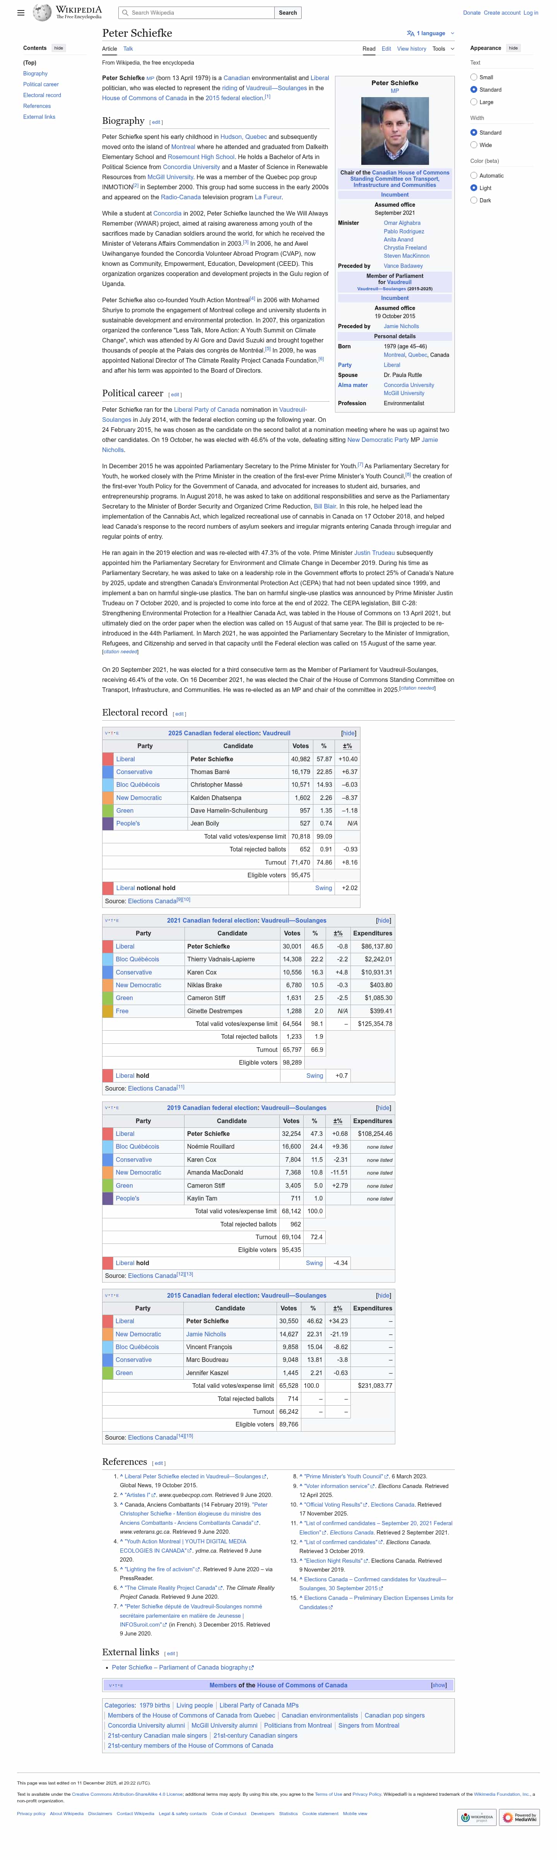The image size is (557, 1860).
Task: Show the Members of House of Commons navbox
Action: [439, 1685]
